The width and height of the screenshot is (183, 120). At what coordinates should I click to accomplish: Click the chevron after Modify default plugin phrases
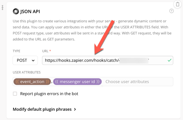coord(75,109)
